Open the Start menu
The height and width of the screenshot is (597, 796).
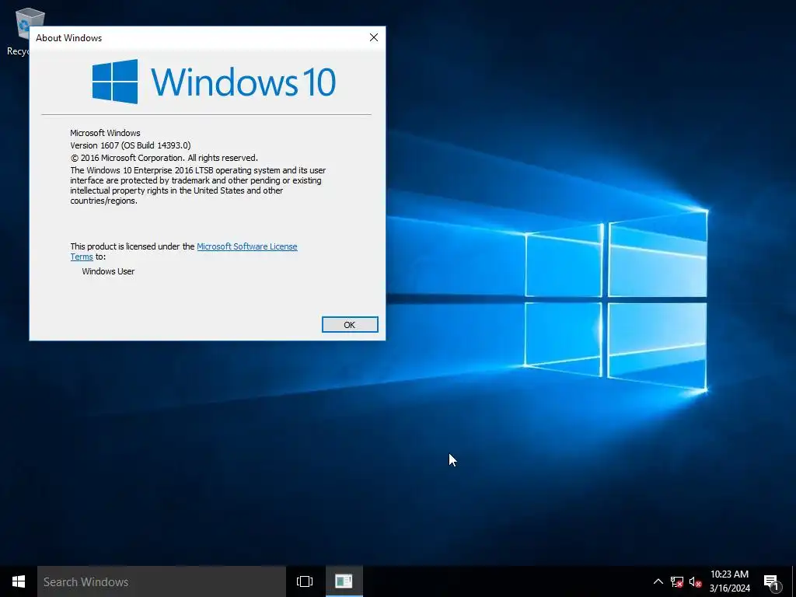(x=19, y=581)
